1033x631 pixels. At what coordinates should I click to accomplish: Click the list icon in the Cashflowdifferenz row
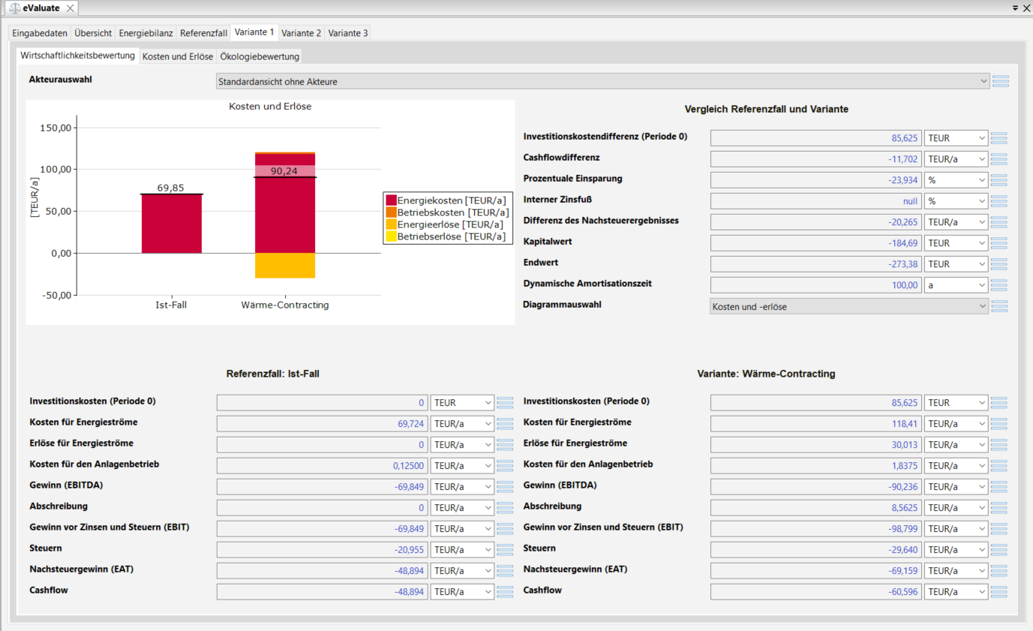point(998,159)
